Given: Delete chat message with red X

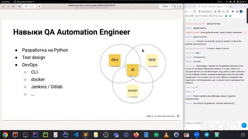Looking at the screenshot, I should click(245, 32).
